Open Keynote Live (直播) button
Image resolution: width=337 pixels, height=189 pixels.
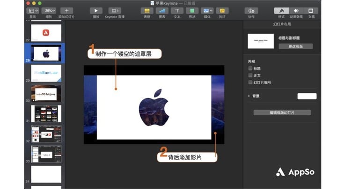(x=115, y=11)
